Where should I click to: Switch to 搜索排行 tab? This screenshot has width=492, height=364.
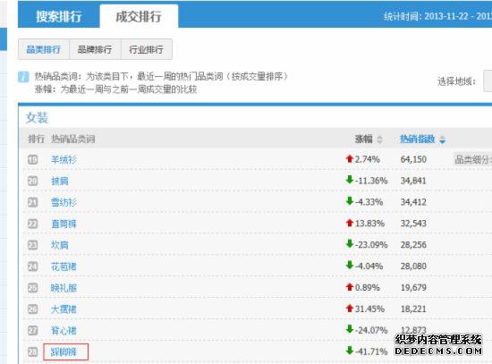(x=59, y=16)
